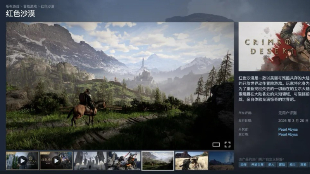Toggle theater mode for the screenshot viewer
The image size is (310, 174).
coord(216,145)
